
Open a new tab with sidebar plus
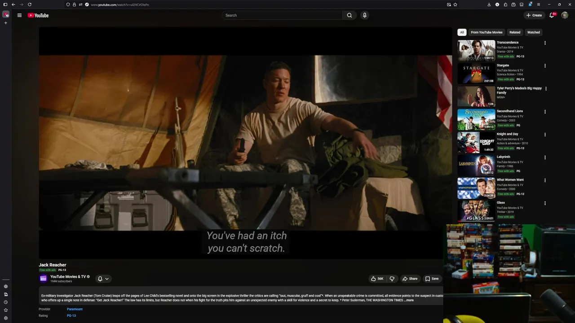click(6, 23)
